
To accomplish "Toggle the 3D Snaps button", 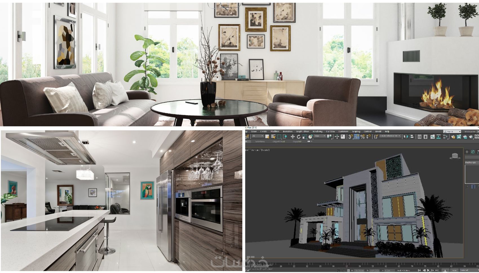I will pos(351,136).
